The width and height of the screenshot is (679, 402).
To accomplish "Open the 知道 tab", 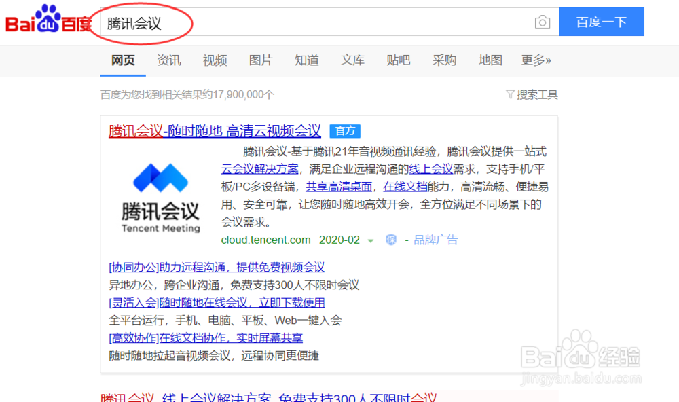I will (x=307, y=60).
